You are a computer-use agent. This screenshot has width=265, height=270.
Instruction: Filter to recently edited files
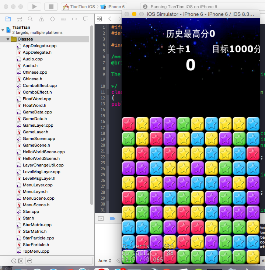tap(14, 261)
